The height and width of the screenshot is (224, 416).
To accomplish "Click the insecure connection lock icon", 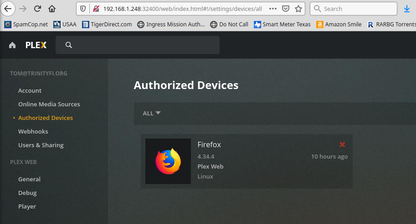I will pyautogui.click(x=96, y=9).
